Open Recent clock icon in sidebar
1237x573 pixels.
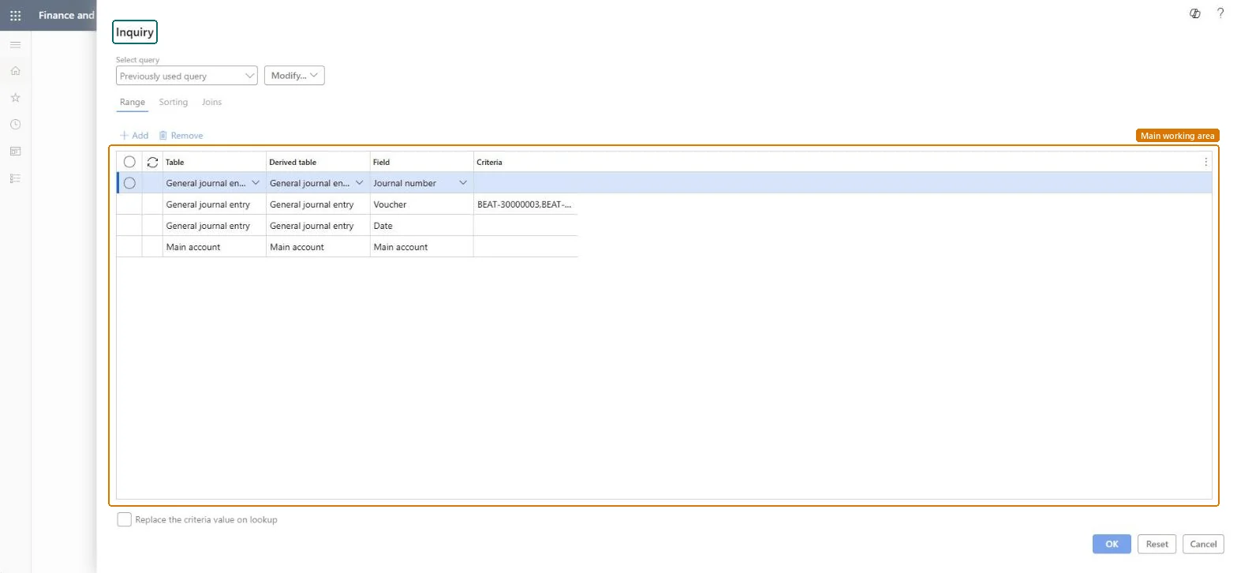click(x=15, y=125)
